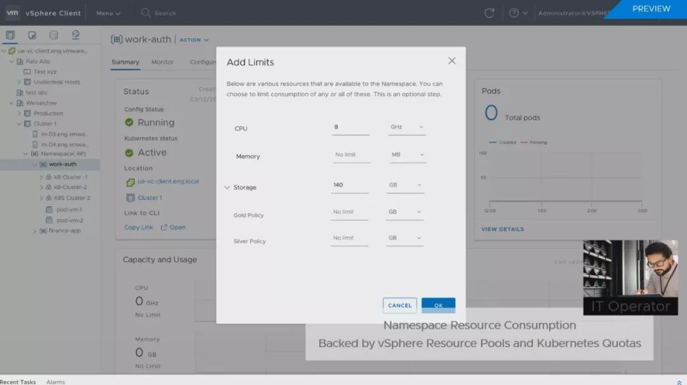
Task: Open the Memory unit MB dropdown
Action: click(x=408, y=155)
